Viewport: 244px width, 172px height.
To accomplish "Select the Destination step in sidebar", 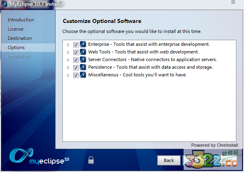I will pos(19,38).
